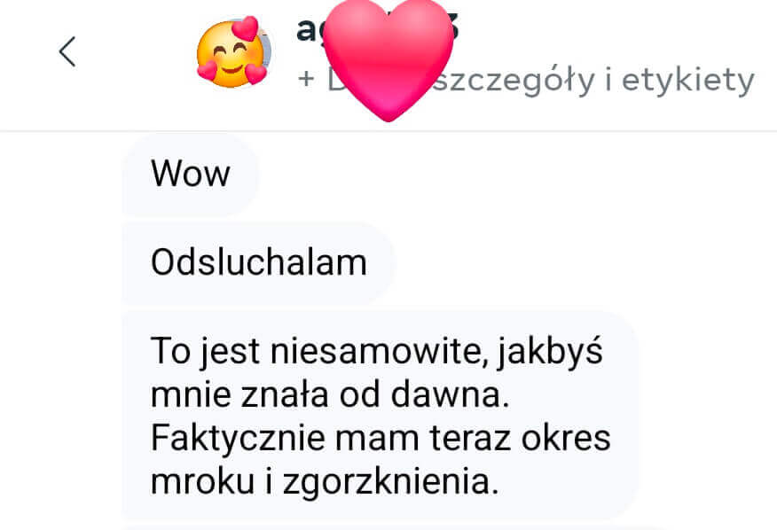The width and height of the screenshot is (777, 530).
Task: Click the word etykiety in the header
Action: click(687, 80)
